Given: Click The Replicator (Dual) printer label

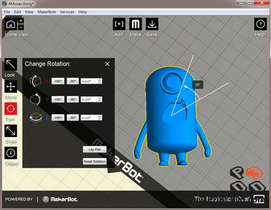Looking at the screenshot, I should [x=223, y=199].
